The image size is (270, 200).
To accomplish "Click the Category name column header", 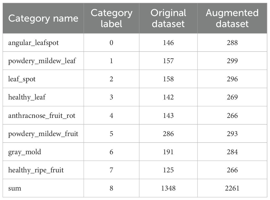I will coord(43,18).
